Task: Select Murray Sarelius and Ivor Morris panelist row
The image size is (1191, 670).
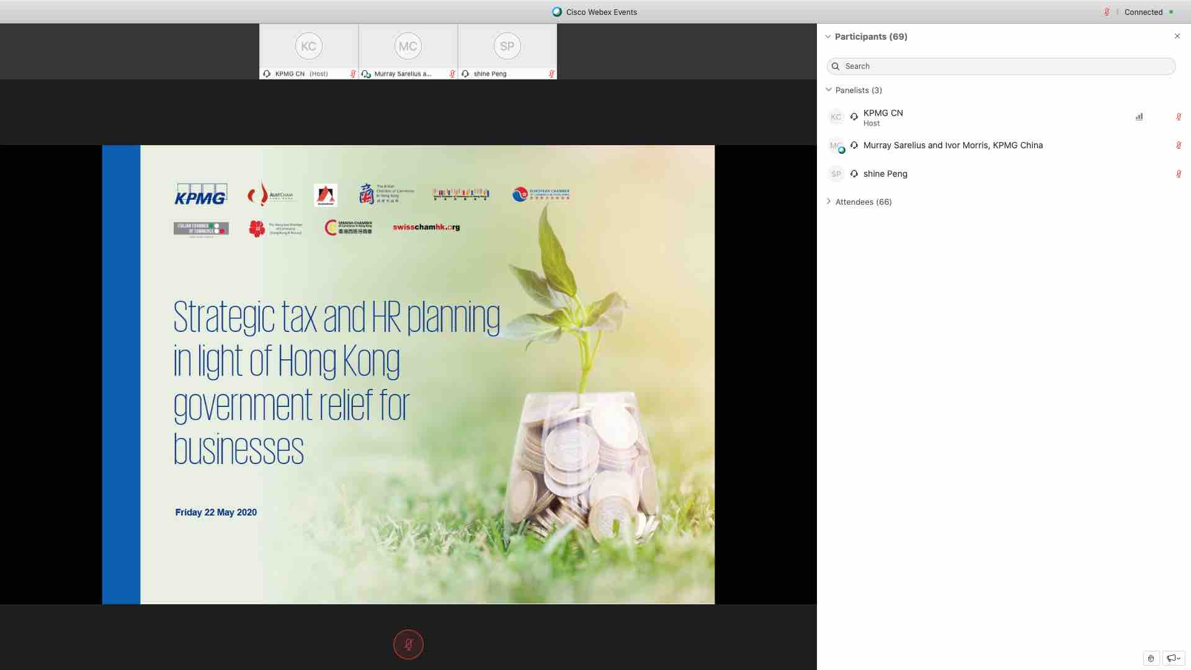Action: click(x=953, y=145)
